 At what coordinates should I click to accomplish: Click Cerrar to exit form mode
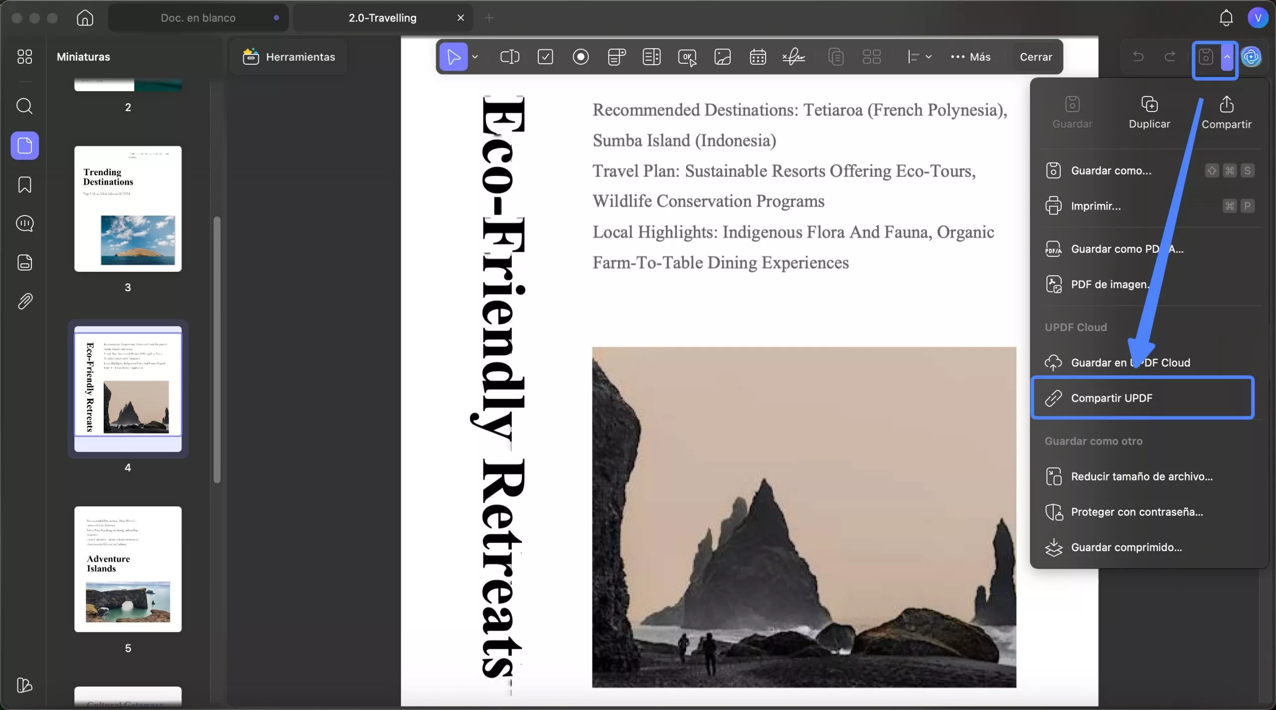click(1036, 57)
